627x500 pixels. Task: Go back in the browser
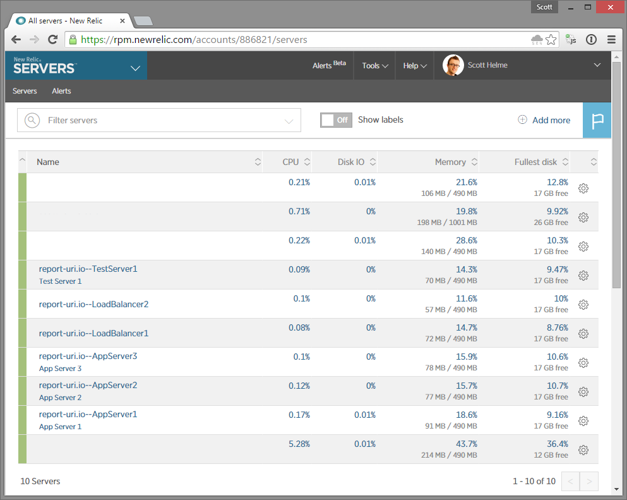tap(16, 40)
